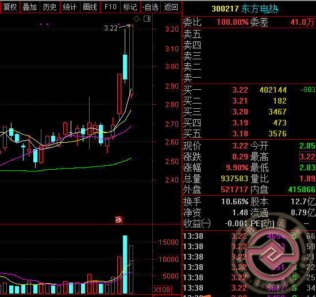Click the first 13:38 trade tick row
The width and height of the screenshot is (316, 297).
click(x=249, y=236)
